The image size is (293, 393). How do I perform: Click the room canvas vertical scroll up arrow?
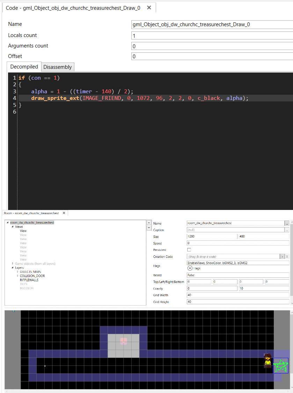pyautogui.click(x=292, y=312)
